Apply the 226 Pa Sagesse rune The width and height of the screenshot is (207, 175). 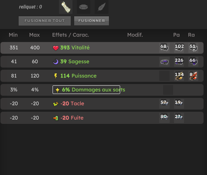pyautogui.click(x=179, y=62)
